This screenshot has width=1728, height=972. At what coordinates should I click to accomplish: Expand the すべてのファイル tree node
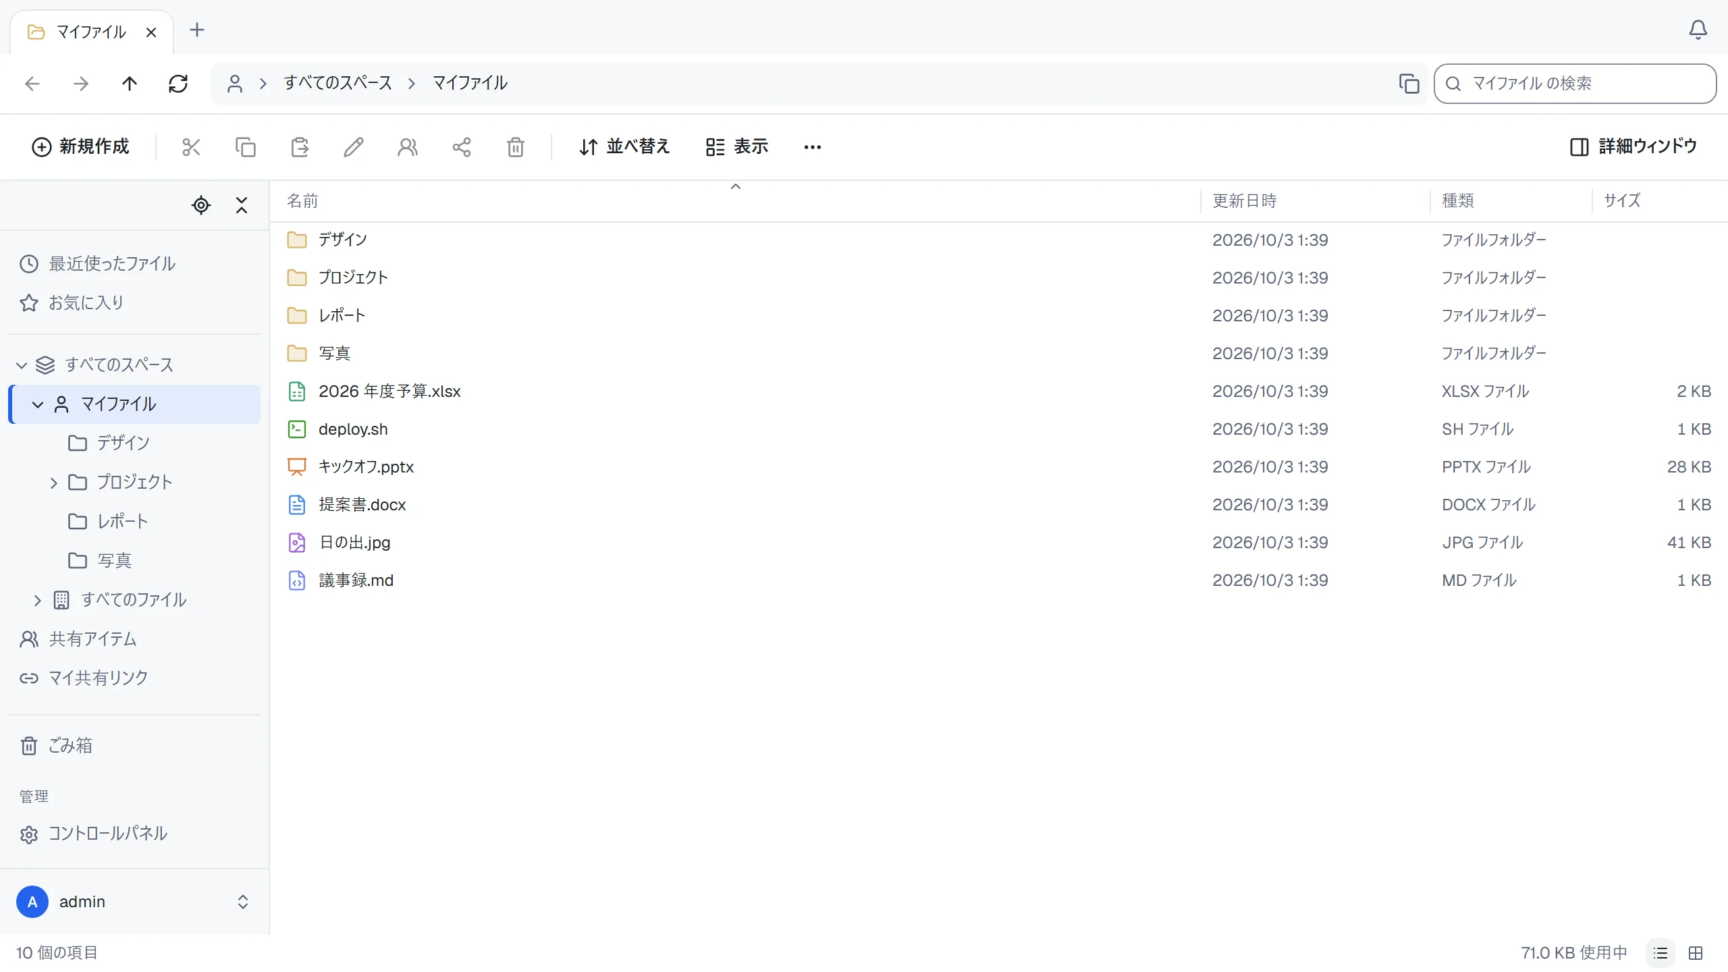pyautogui.click(x=38, y=600)
